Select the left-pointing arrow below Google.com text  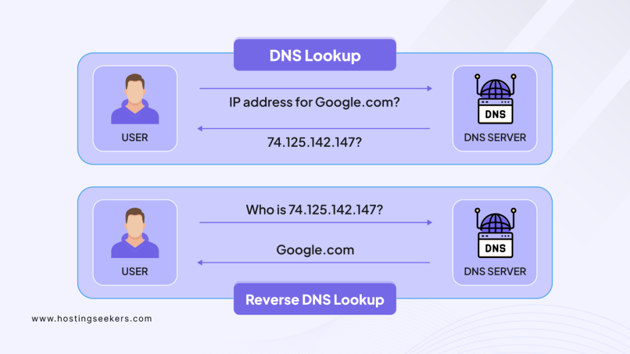[x=314, y=262]
